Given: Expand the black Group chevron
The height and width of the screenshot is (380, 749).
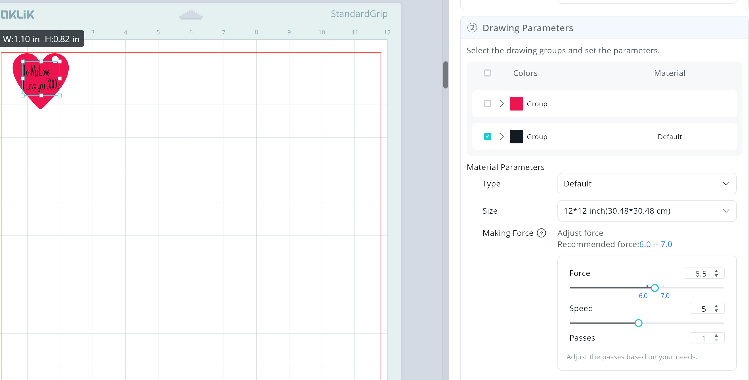Looking at the screenshot, I should coord(502,136).
